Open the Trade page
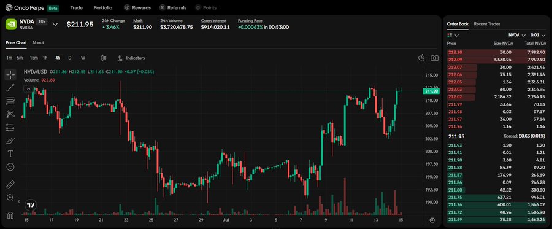Screen dimensions: 552x229 click(77, 7)
